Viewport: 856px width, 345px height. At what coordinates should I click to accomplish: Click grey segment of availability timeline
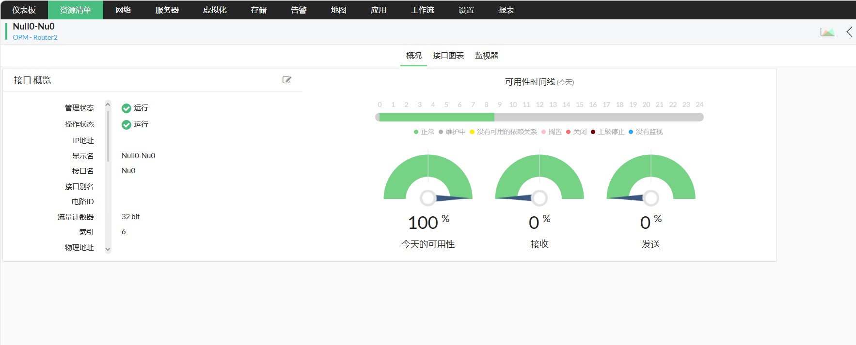599,117
